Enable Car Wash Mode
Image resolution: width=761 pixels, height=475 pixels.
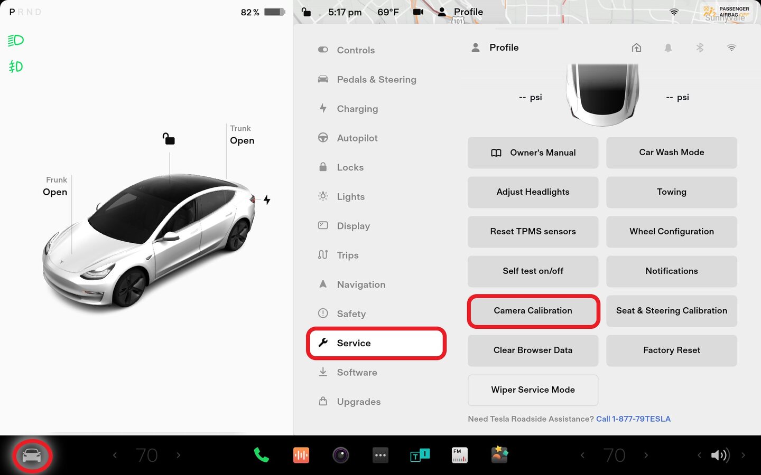(x=672, y=153)
